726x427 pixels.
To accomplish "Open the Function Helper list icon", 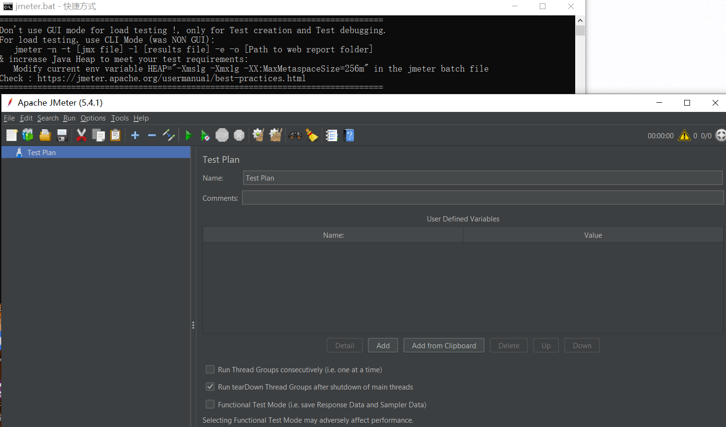I will click(332, 135).
